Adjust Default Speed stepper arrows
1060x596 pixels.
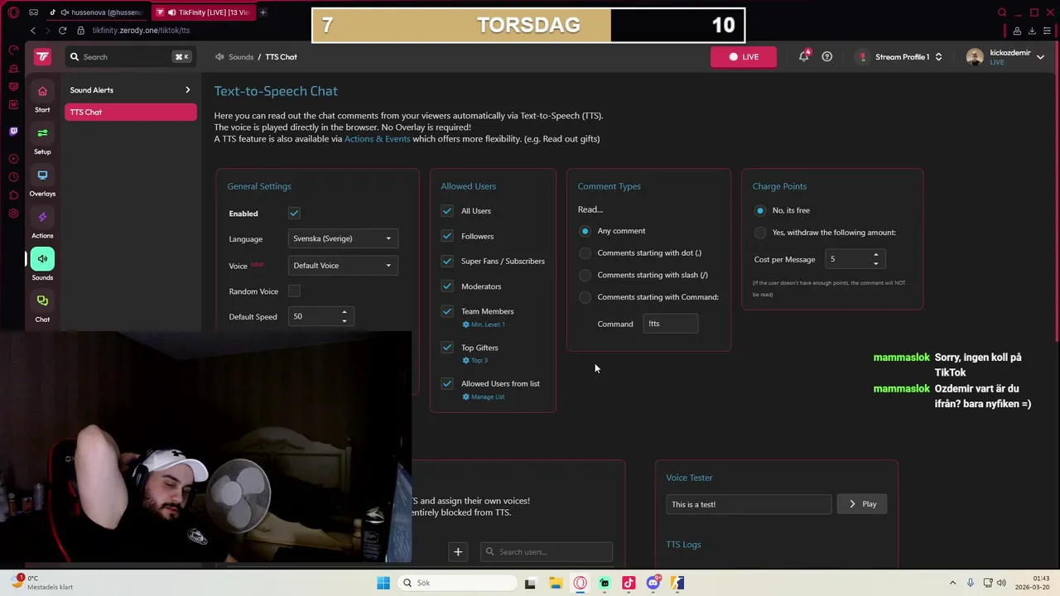(x=344, y=316)
